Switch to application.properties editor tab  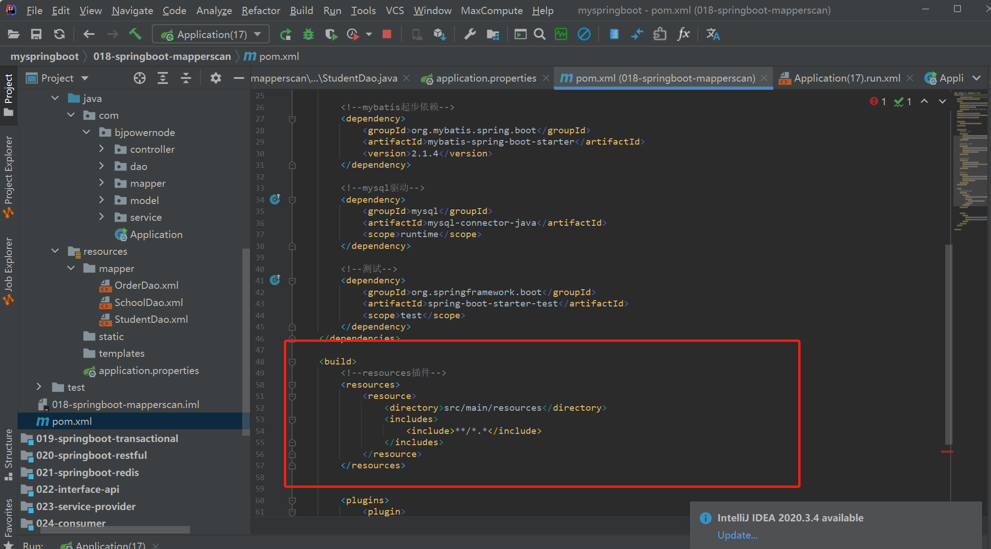click(x=486, y=78)
